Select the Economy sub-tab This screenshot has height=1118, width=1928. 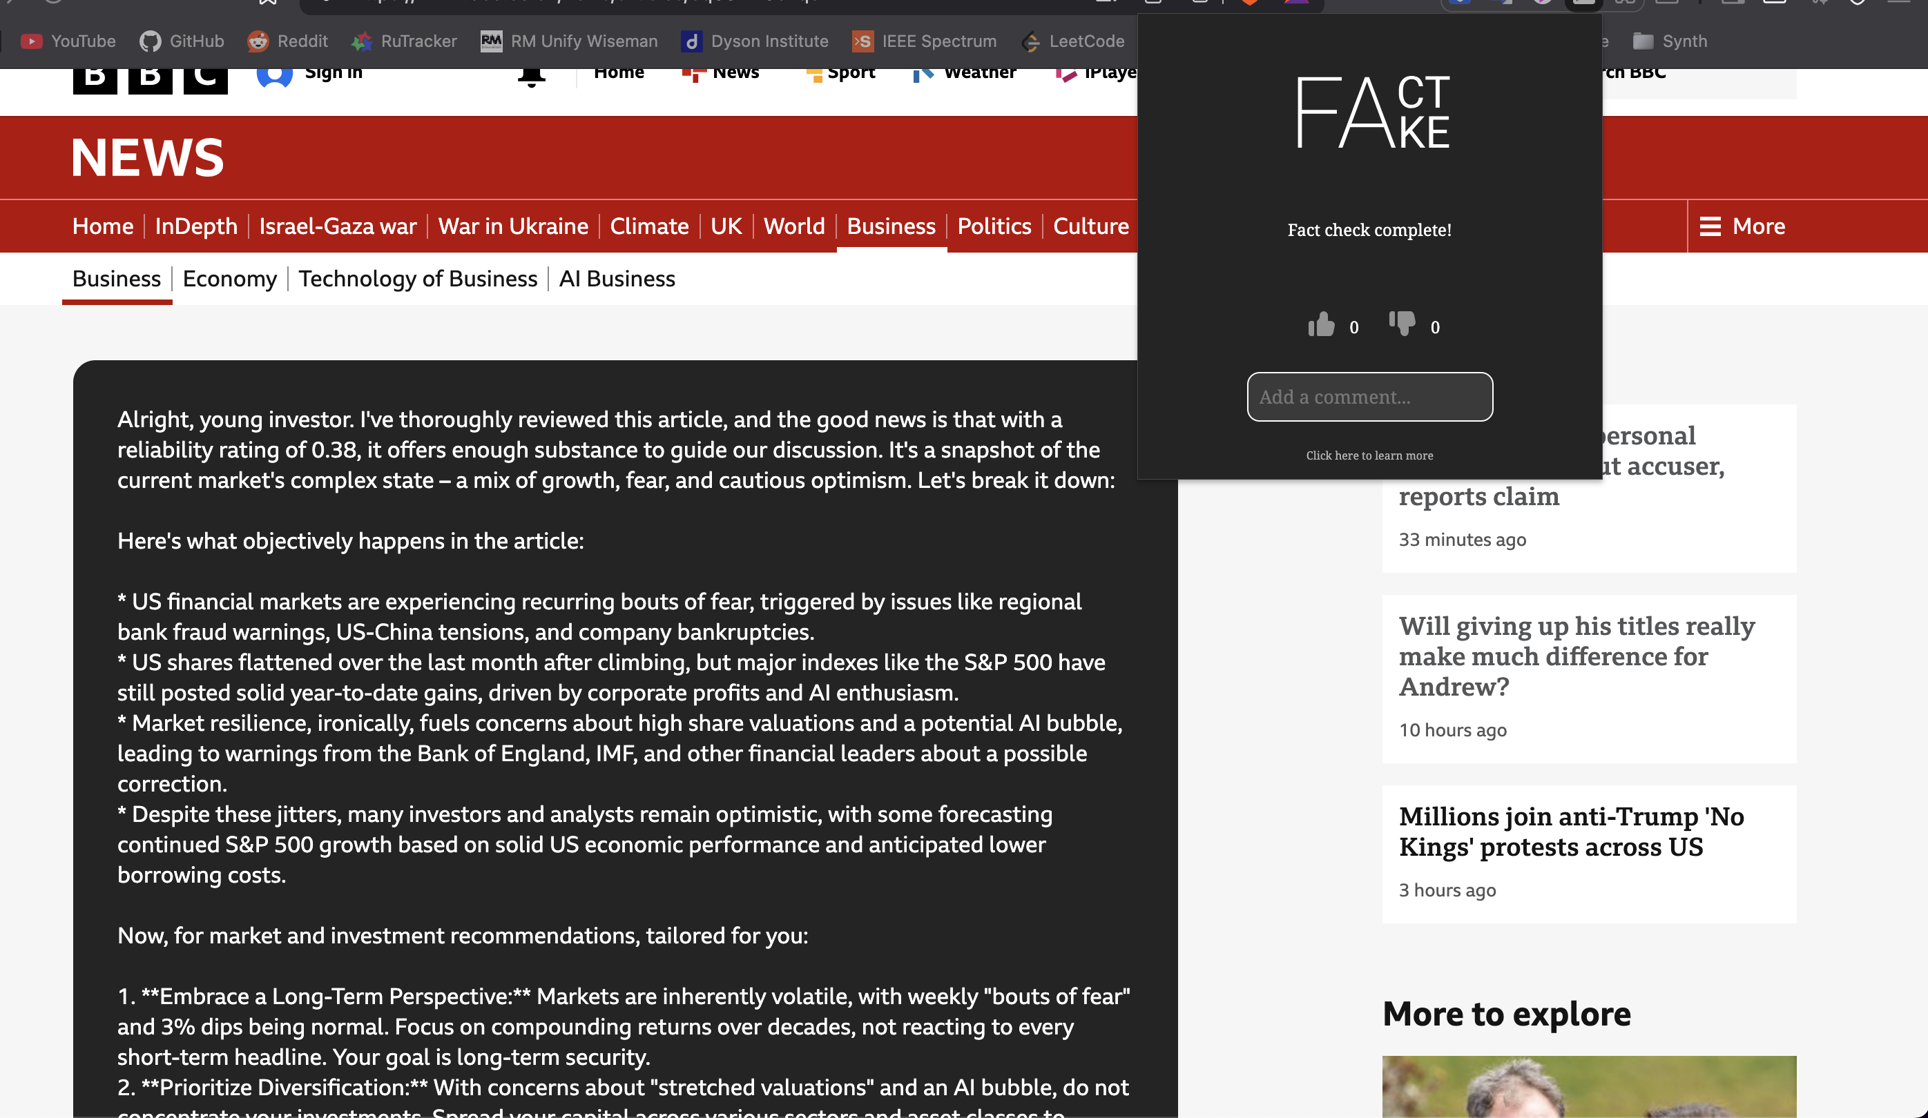pyautogui.click(x=229, y=279)
